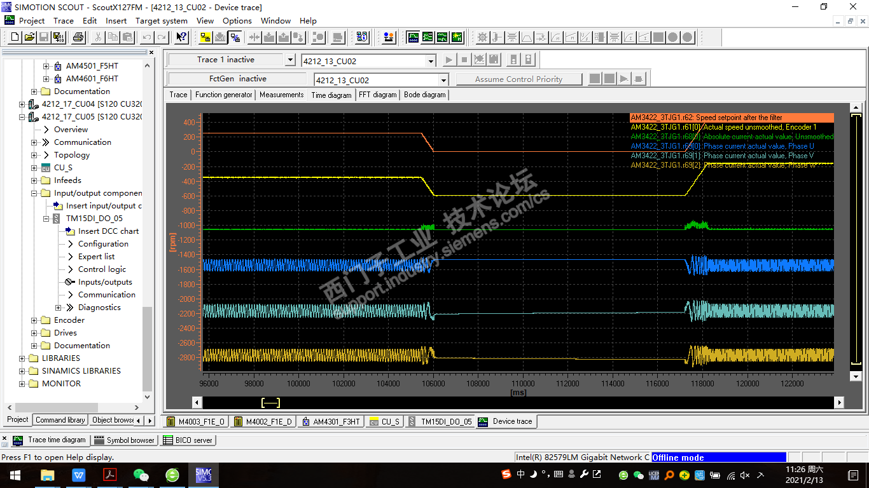This screenshot has height=488, width=869.
Task: Expand the AM4501_F5HT tree node
Action: coord(46,66)
